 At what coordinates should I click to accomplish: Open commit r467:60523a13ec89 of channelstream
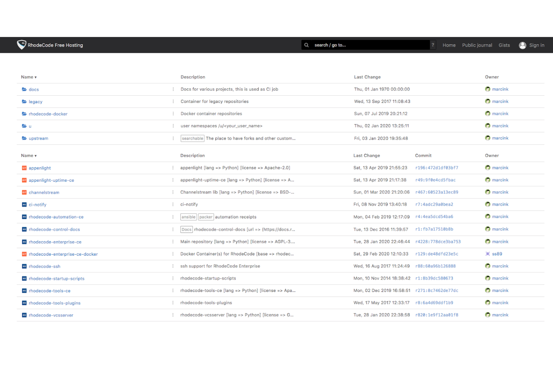pos(436,192)
